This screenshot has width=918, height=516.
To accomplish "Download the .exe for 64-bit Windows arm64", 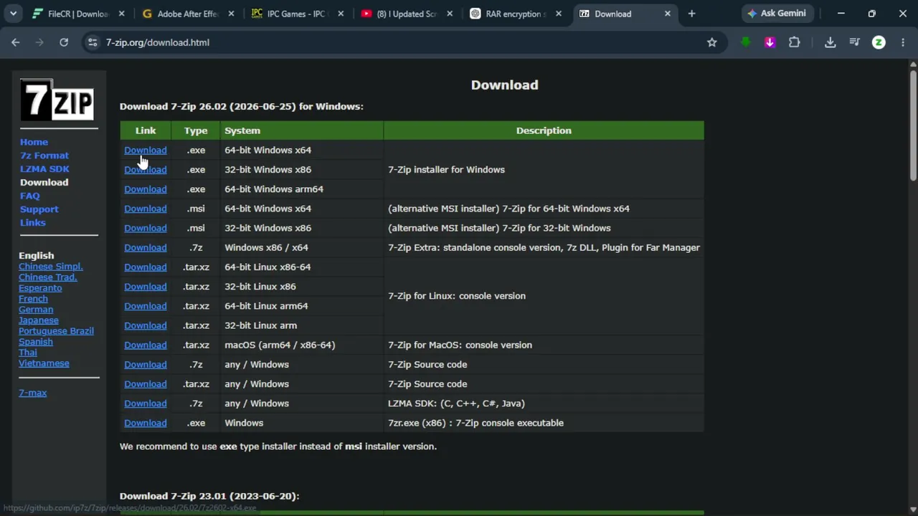I will point(145,189).
